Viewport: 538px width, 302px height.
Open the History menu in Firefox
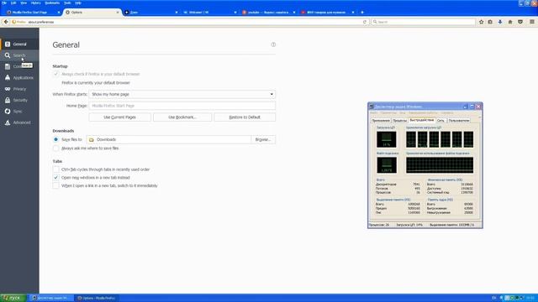35,3
